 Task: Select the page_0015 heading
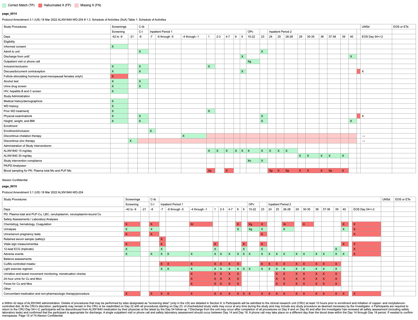pos(9,186)
